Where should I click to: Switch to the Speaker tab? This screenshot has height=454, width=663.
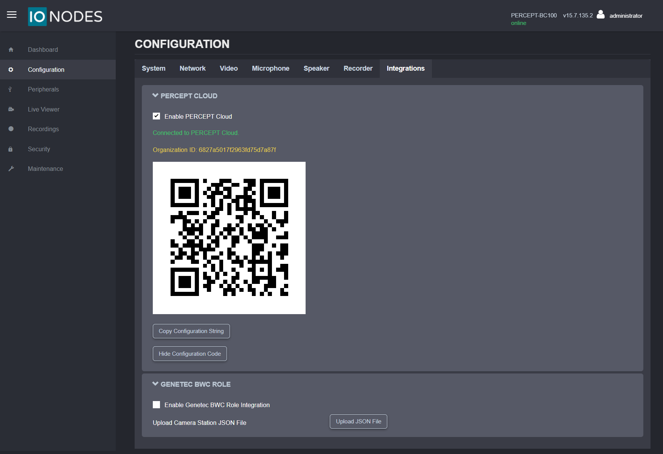click(x=317, y=68)
